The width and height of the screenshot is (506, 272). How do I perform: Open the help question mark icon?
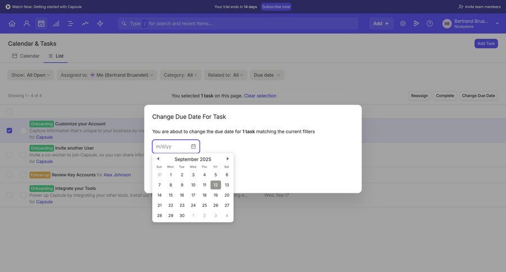coord(430,24)
